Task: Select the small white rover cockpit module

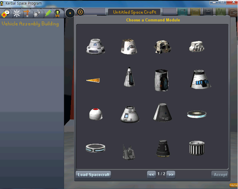Action: 197,46
